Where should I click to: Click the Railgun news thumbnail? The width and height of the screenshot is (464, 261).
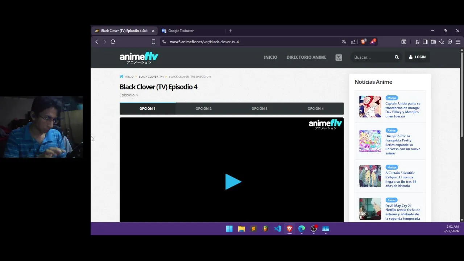tap(370, 176)
